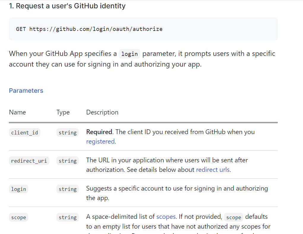
Task: Click the inline 'login' code in paragraph
Action: [130, 54]
